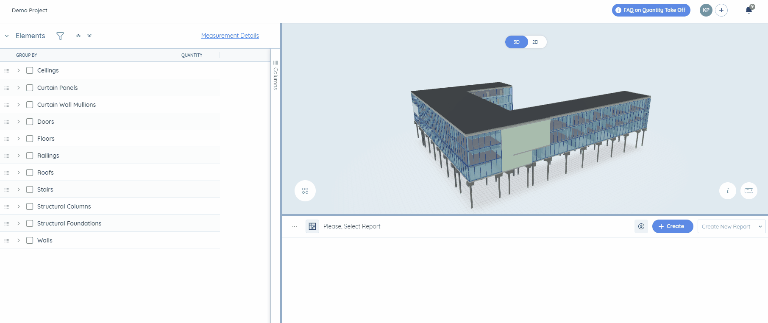Grab the drag handle on Ceilings row
The image size is (768, 323).
point(7,71)
